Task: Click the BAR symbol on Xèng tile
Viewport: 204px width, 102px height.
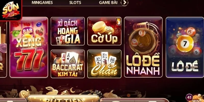Action: (28, 31)
